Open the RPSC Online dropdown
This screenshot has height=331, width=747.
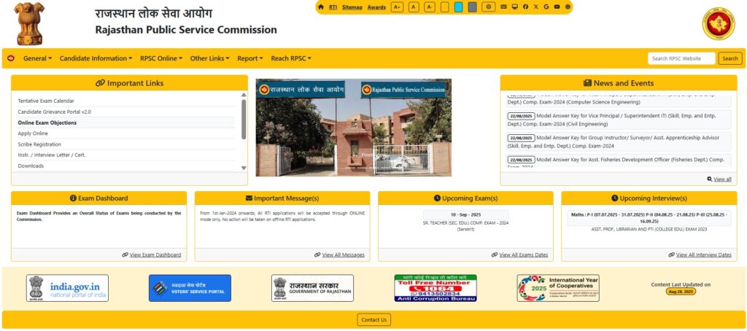(161, 58)
